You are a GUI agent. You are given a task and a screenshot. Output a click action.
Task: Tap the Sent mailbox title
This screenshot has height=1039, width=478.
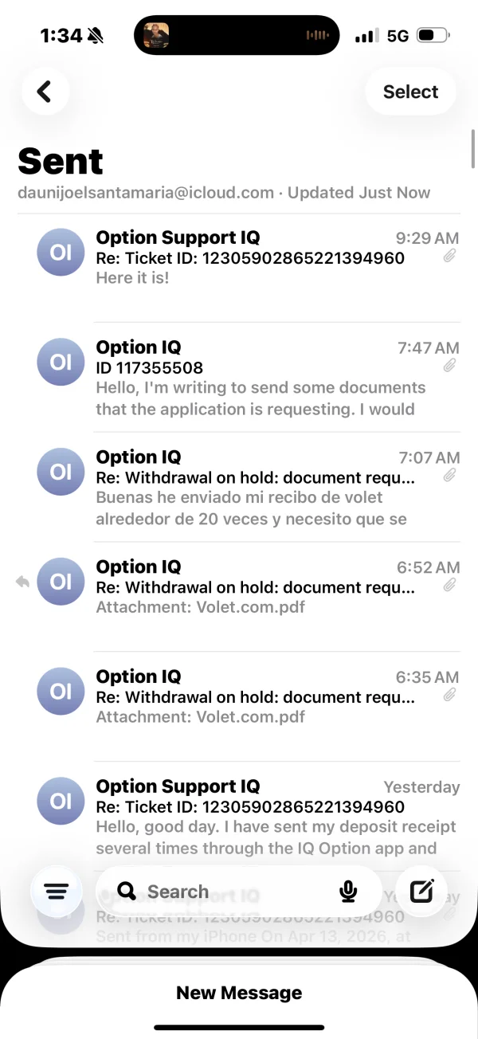pyautogui.click(x=61, y=162)
